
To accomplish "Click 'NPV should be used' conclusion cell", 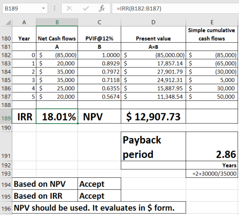I will (99, 208).
